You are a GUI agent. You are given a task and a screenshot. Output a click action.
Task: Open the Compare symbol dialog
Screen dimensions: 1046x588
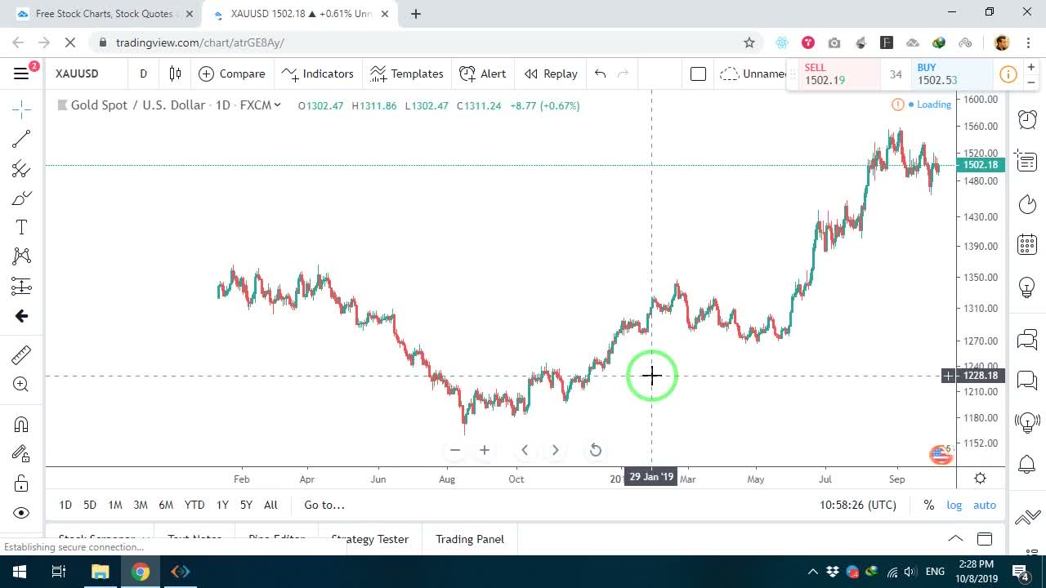tap(232, 73)
